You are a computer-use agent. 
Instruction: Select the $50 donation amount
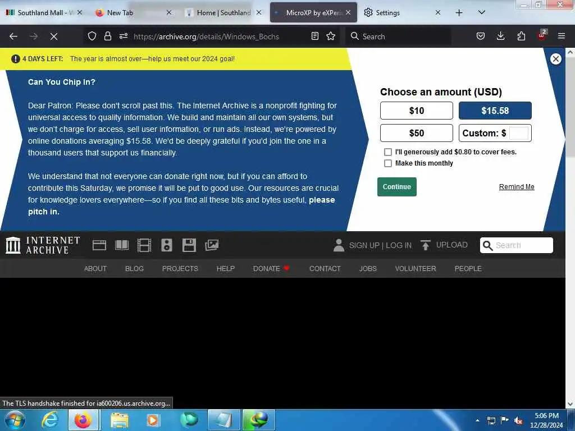click(x=417, y=133)
